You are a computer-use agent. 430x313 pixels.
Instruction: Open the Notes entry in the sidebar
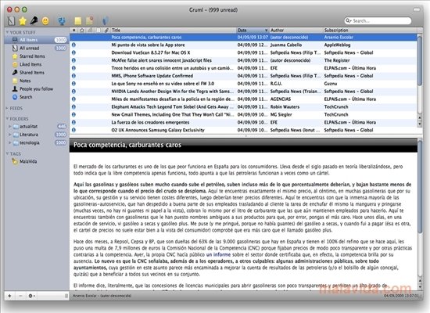click(36, 81)
